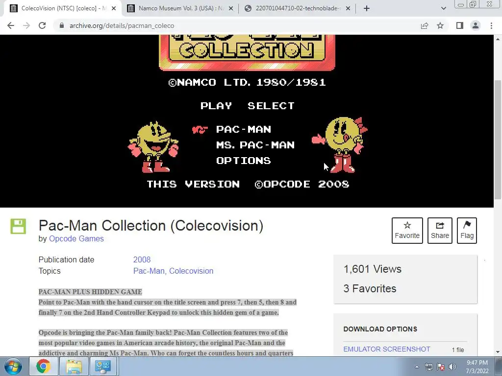Viewport: 502px width, 376px height.
Task: Click the 3 Favorites text
Action: click(x=370, y=288)
